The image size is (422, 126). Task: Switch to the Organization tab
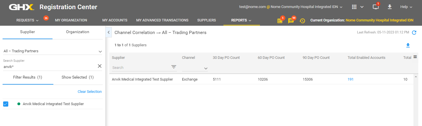(x=78, y=32)
